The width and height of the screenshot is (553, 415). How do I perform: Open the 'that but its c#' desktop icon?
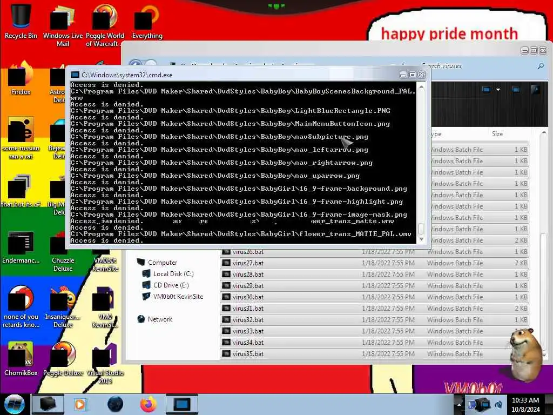[x=21, y=191]
